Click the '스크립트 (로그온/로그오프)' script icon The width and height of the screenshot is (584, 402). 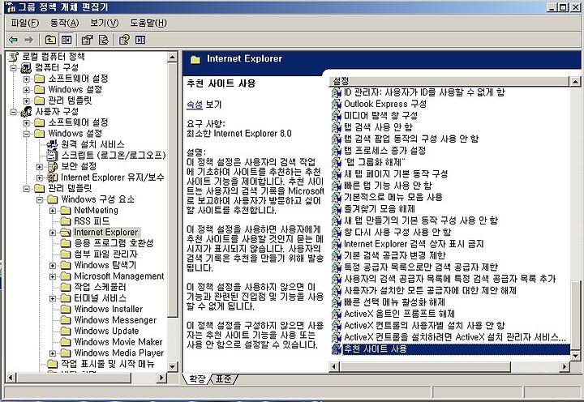click(53, 156)
